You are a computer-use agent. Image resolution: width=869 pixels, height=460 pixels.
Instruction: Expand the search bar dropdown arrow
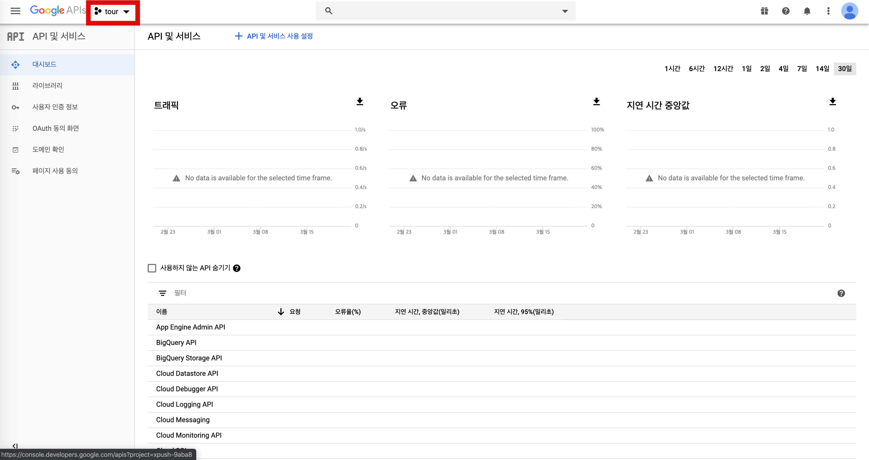(x=565, y=11)
